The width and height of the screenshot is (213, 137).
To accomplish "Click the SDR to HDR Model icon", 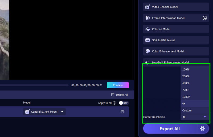I will pos(148,40).
